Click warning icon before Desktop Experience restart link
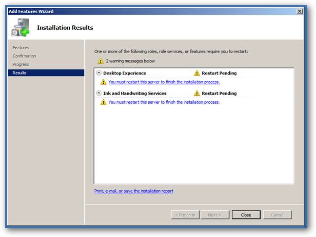The width and height of the screenshot is (316, 237). [x=103, y=82]
